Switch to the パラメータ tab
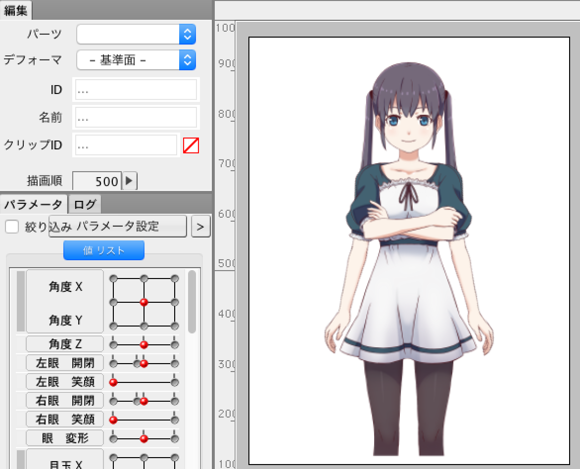580x469 pixels. (x=33, y=204)
